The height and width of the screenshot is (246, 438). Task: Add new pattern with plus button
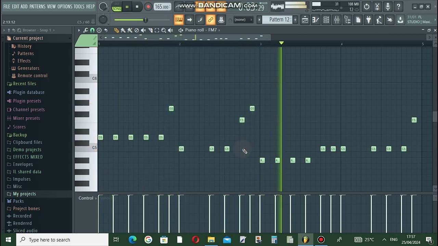coord(295,19)
